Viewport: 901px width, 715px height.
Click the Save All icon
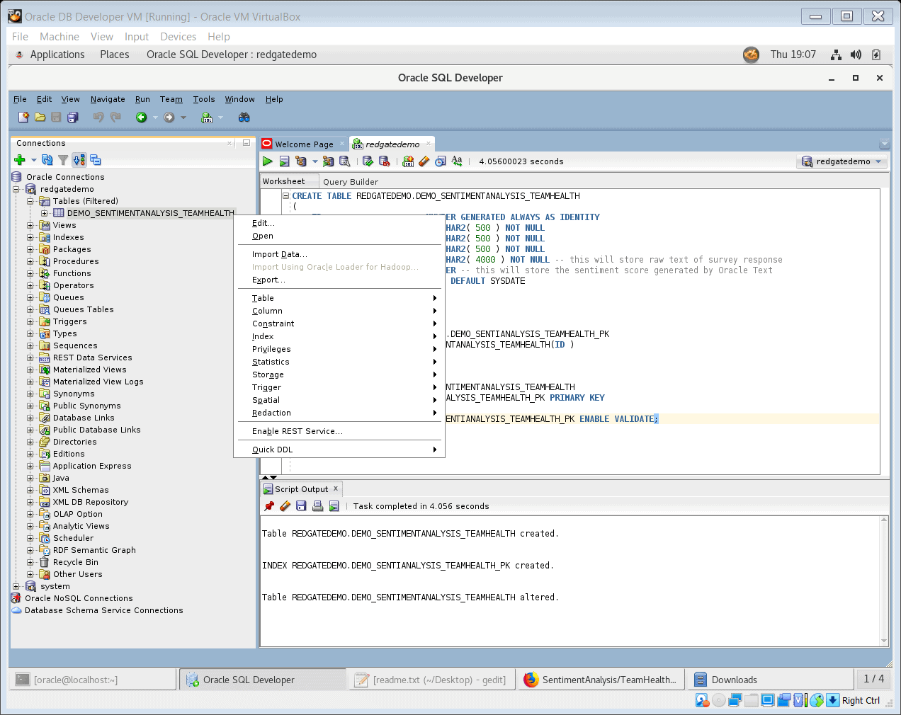(72, 117)
